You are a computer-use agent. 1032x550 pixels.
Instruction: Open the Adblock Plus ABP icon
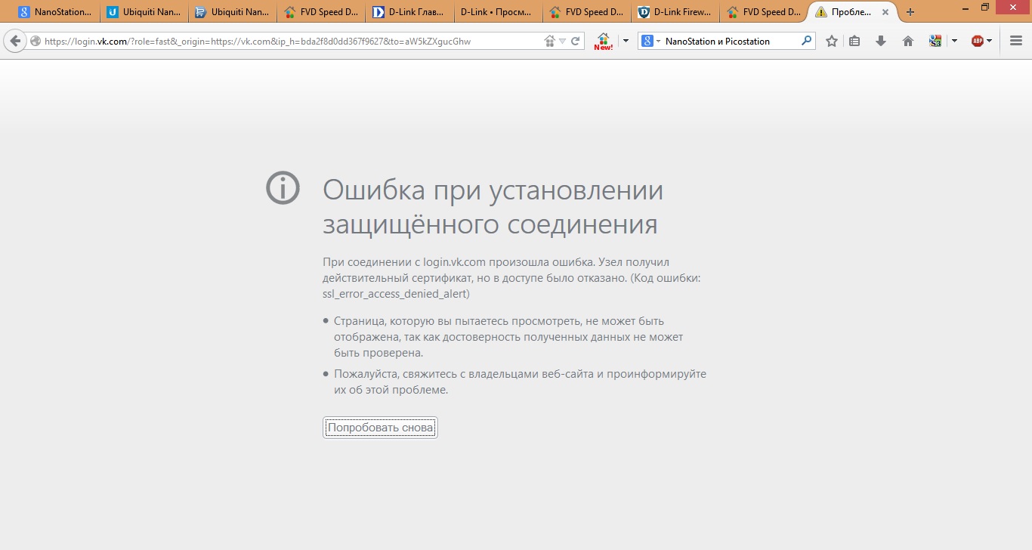click(x=978, y=42)
